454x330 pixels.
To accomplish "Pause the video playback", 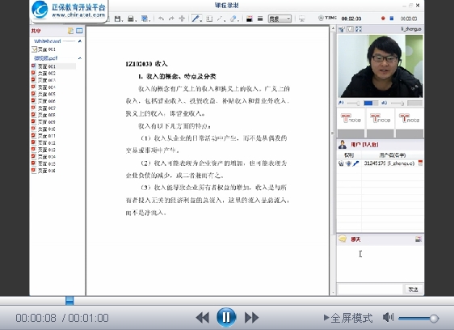I will 226,317.
